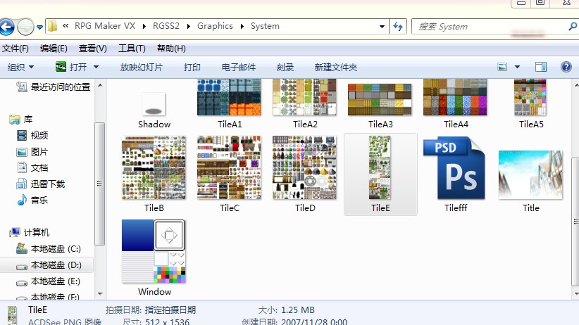Toggle the preview pane icon
Image resolution: width=579 pixels, height=325 pixels.
[x=541, y=67]
